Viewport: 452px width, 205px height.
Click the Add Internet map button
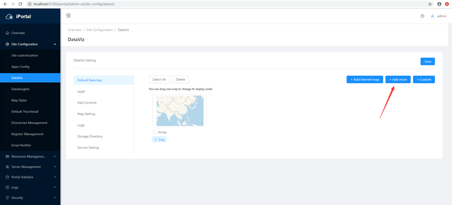[364, 79]
